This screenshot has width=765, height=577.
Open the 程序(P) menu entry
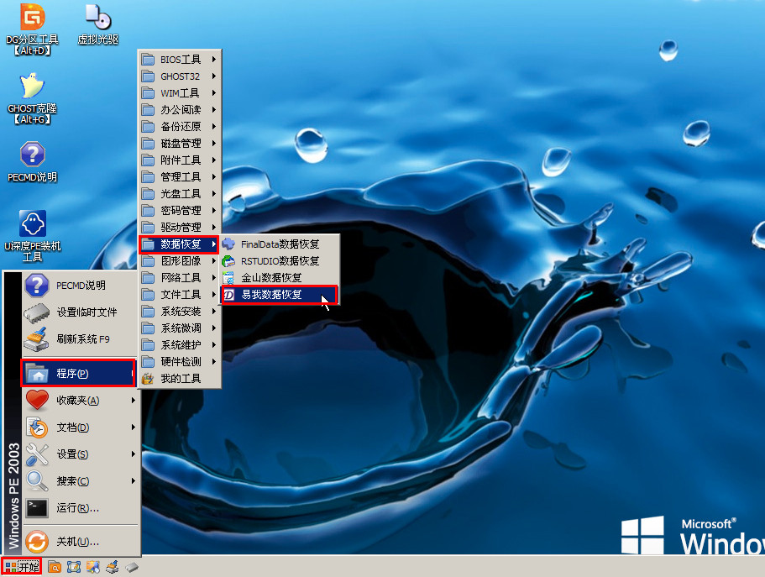click(x=78, y=374)
